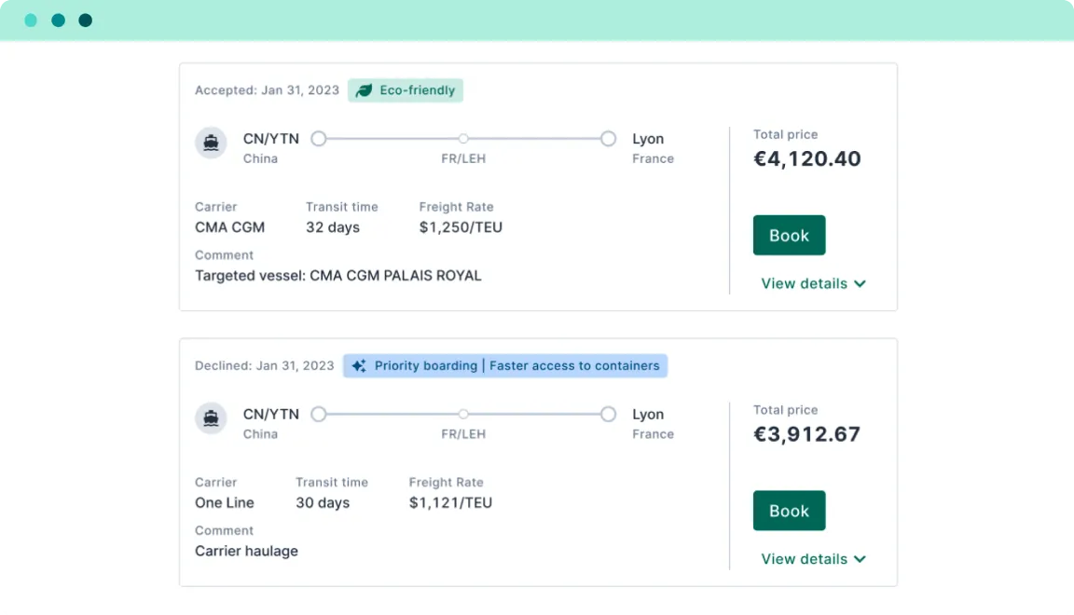Expand View details for the CMA CGM quote
1074x615 pixels.
pos(814,283)
